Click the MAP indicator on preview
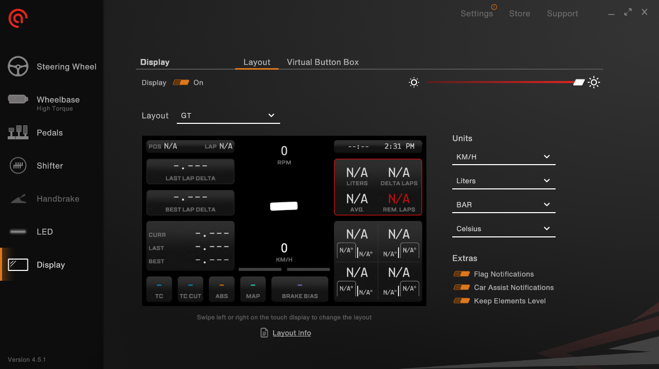 (x=253, y=290)
